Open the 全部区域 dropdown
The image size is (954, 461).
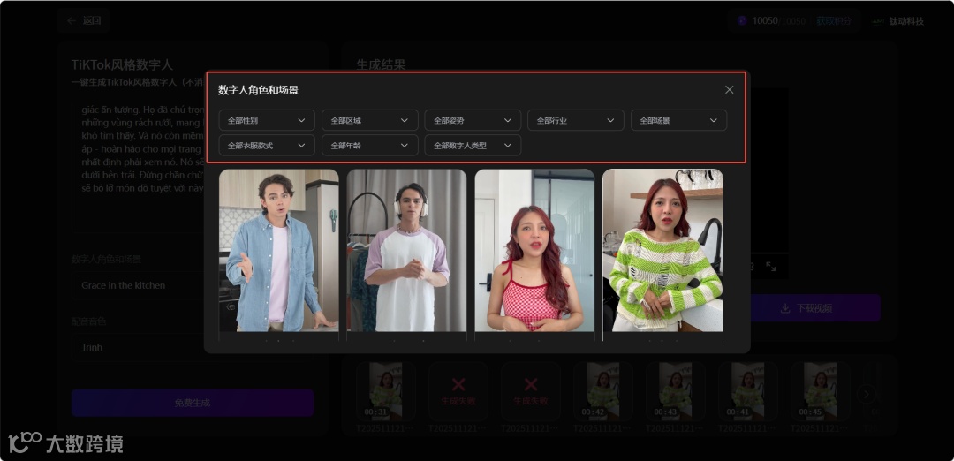point(370,120)
